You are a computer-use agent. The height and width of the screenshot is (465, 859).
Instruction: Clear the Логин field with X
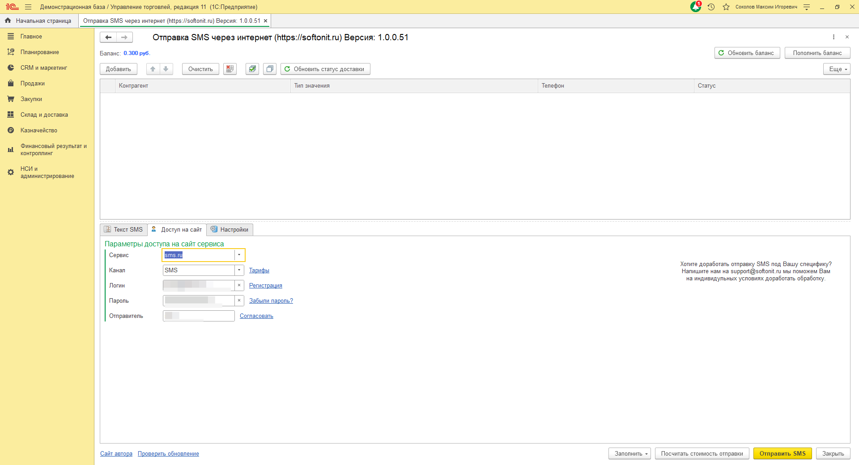239,285
